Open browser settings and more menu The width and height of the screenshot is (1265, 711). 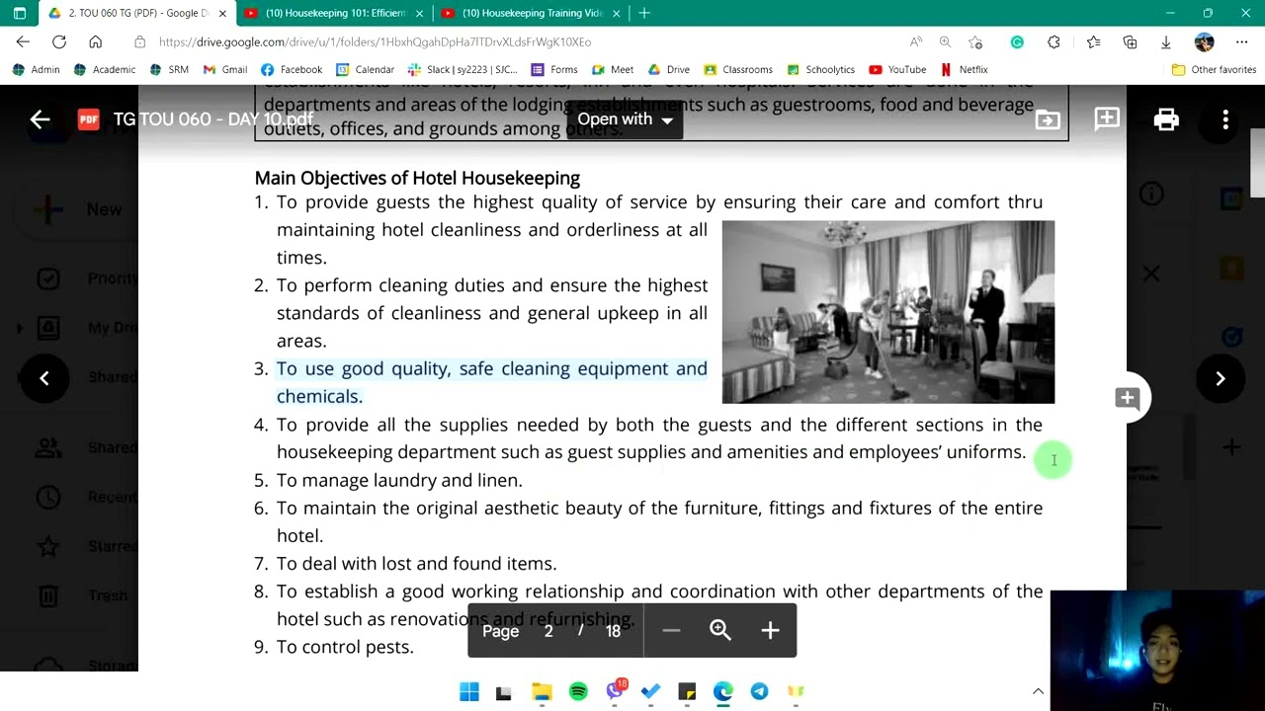tap(1241, 41)
